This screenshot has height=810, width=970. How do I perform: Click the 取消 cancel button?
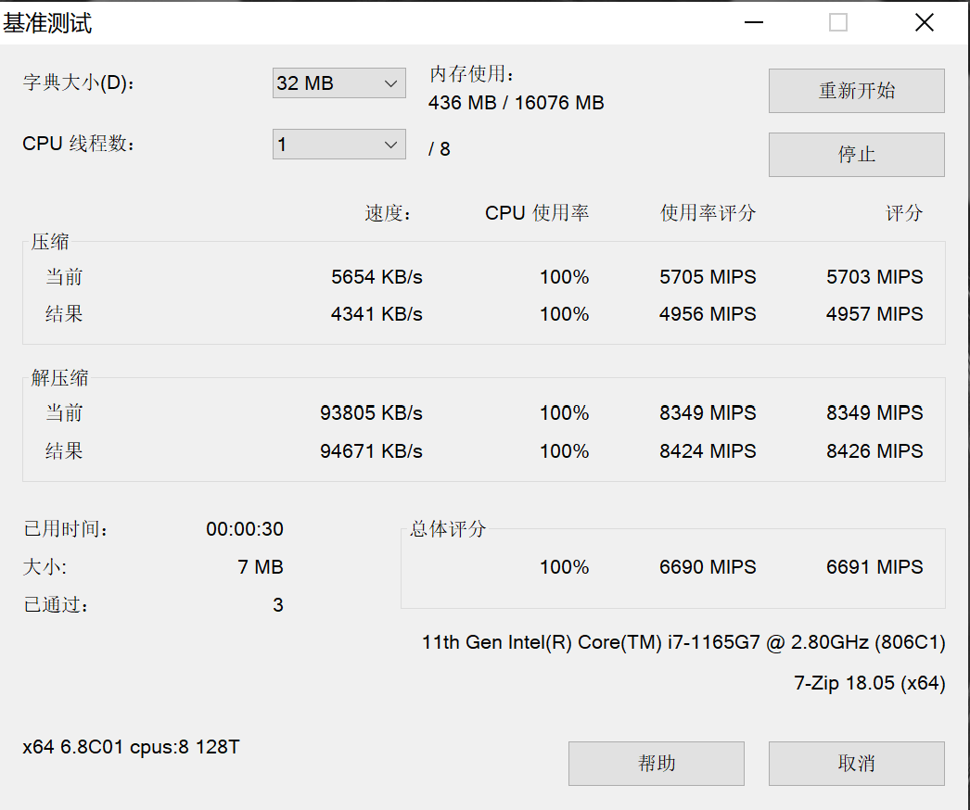pyautogui.click(x=856, y=764)
